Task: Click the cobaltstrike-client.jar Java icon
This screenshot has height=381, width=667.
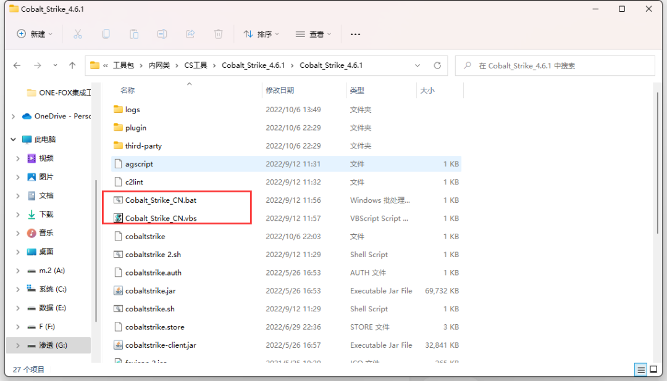Action: point(118,345)
